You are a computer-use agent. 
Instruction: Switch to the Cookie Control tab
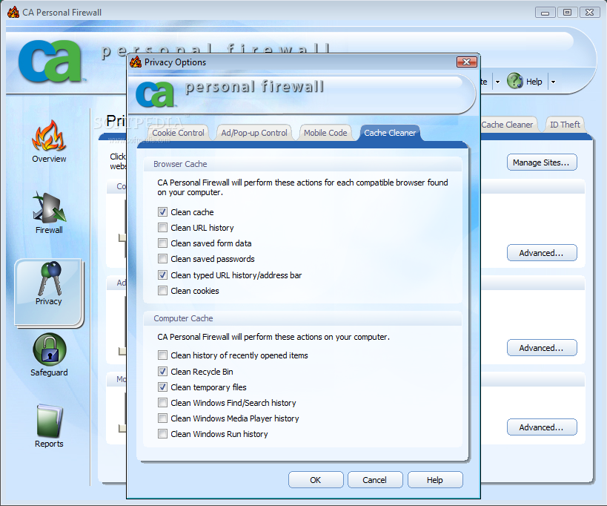[178, 133]
